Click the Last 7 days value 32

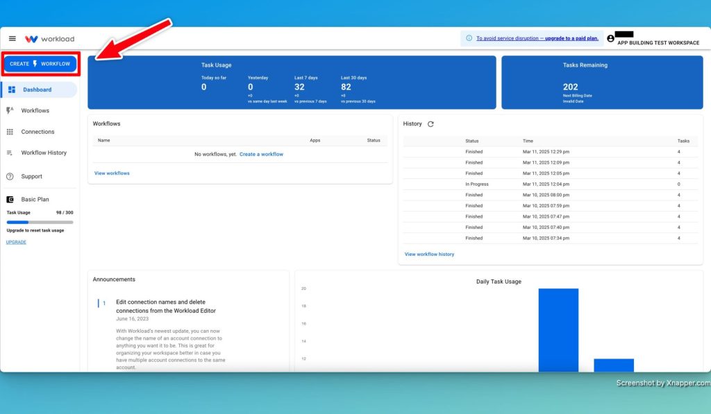[299, 87]
